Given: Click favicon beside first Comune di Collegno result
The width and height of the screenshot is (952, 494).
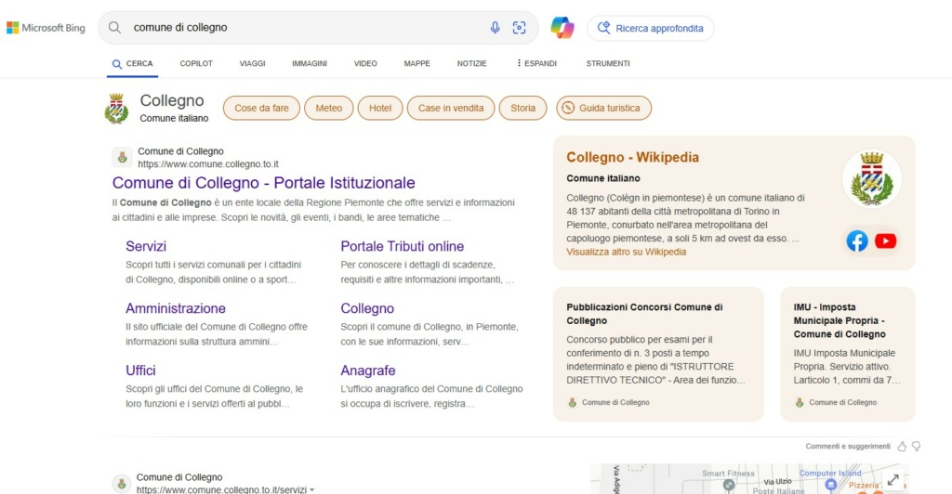Looking at the screenshot, I should tap(122, 158).
